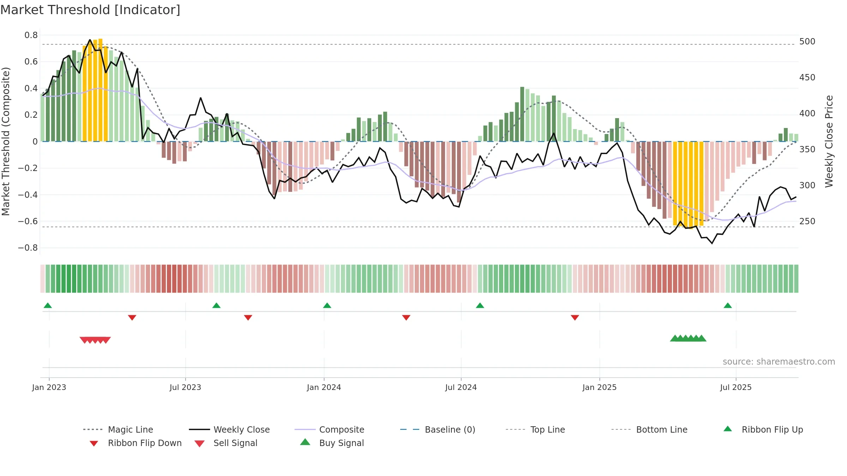
Task: Toggle the Top Line legend entry
Action: [x=535, y=429]
